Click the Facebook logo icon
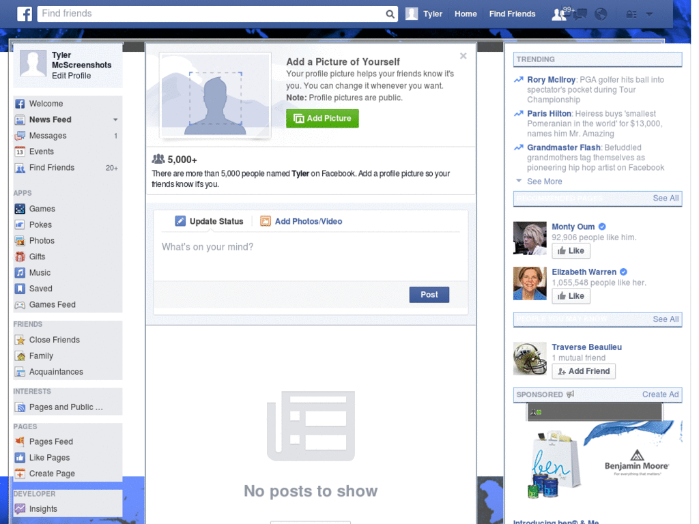This screenshot has height=524, width=699. [25, 14]
